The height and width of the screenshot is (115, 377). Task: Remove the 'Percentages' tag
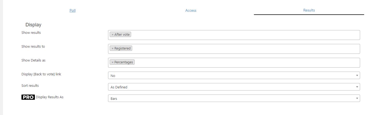tap(113, 62)
